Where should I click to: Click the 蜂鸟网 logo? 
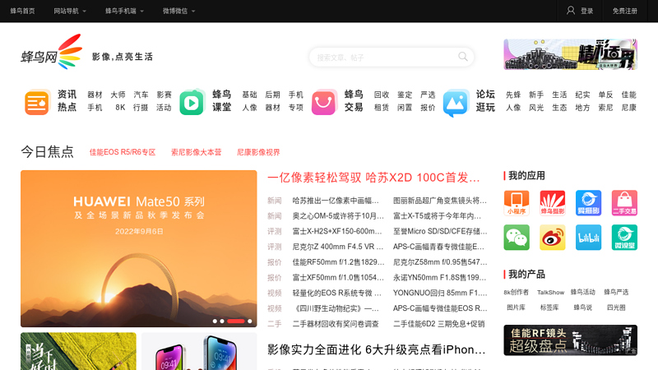click(x=52, y=52)
